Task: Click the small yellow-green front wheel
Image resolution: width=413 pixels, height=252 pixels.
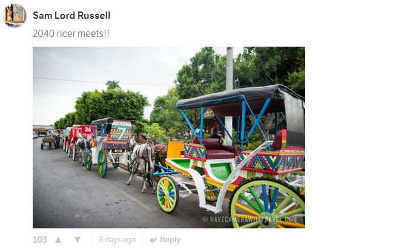Action: 168,194
